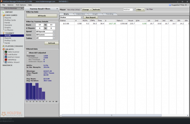Image resolution: width=190 pixels, height=124 pixels.
Task: Open the Filter button dropdown arrow
Action: tap(143, 10)
